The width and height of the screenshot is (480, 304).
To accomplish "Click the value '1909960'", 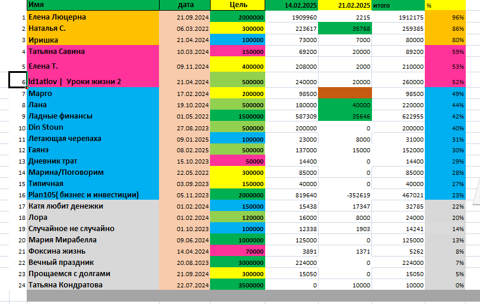I will point(291,17).
